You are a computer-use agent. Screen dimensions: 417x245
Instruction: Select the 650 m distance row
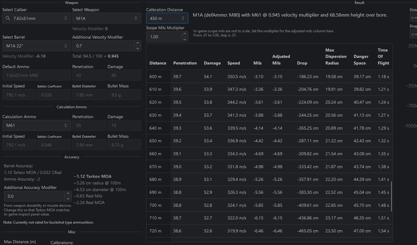[x=269, y=141]
